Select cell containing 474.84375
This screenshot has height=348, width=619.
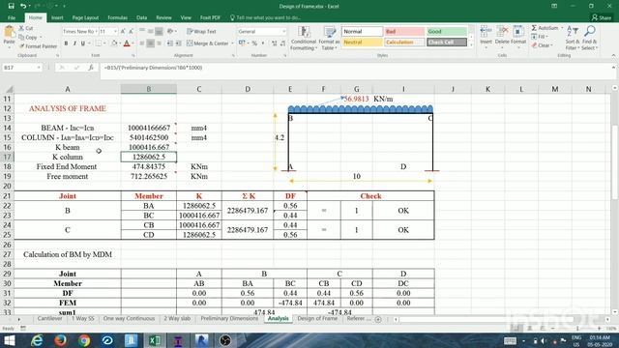[x=149, y=166]
